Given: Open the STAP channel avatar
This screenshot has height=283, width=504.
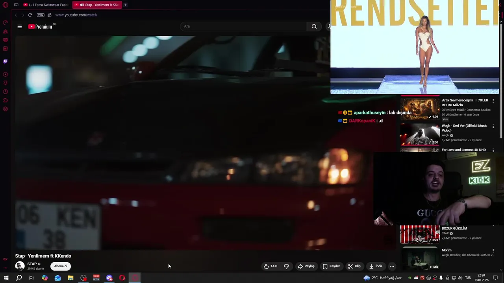Looking at the screenshot, I should click(x=20, y=266).
